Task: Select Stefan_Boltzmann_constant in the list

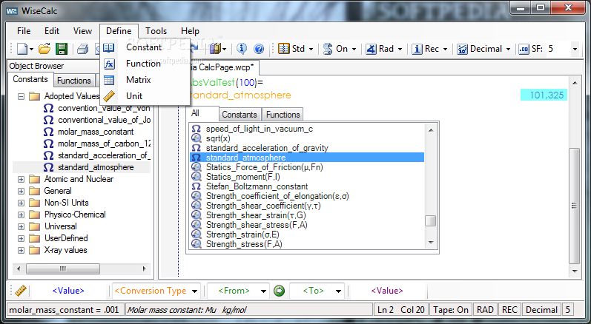Action: click(x=257, y=186)
